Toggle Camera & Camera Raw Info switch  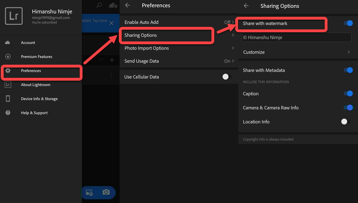tap(348, 108)
